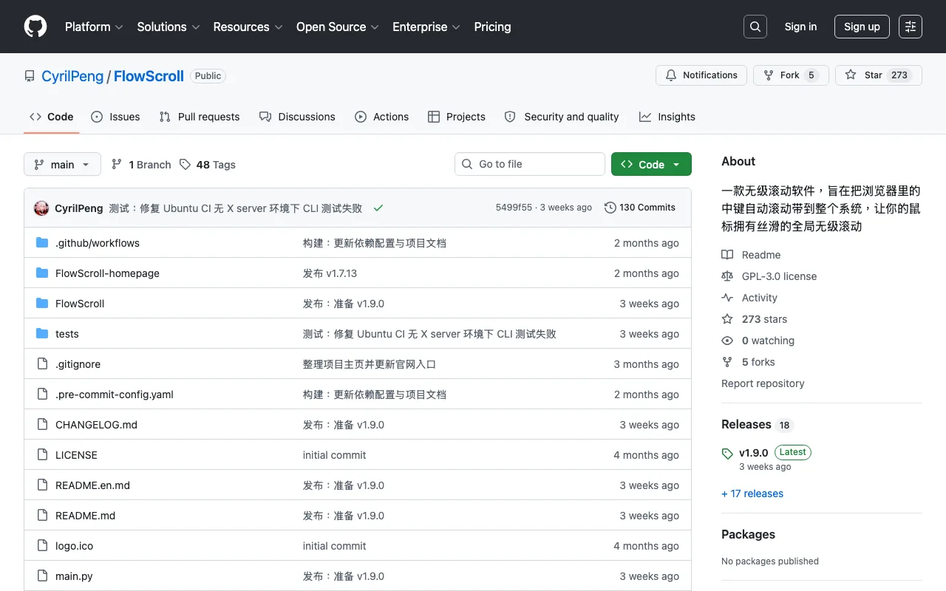The width and height of the screenshot is (946, 591).
Task: Open the GitHub logo homepage
Action: (x=35, y=27)
